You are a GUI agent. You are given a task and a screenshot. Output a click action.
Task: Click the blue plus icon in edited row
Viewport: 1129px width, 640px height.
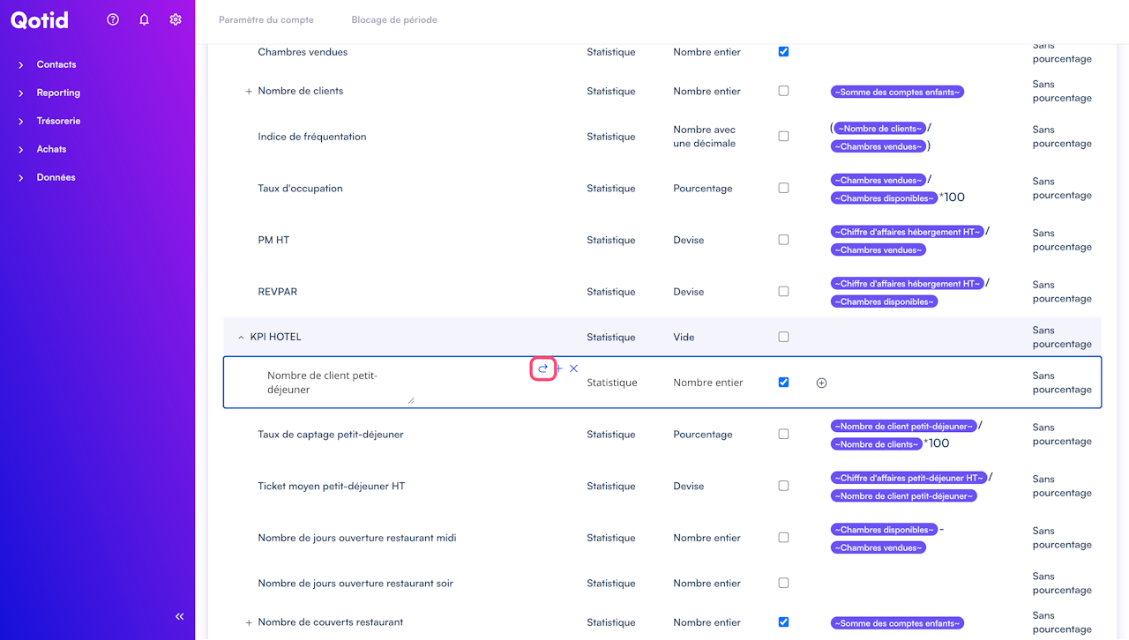click(x=559, y=368)
